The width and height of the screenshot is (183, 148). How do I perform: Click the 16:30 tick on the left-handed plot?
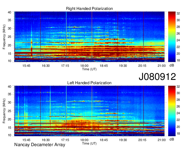[x=46, y=140]
